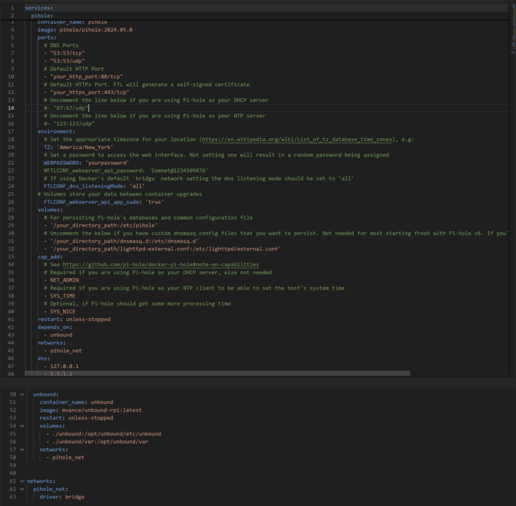This screenshot has height=506, width=516.
Task: Select line 14 via its line number
Action: [12, 108]
